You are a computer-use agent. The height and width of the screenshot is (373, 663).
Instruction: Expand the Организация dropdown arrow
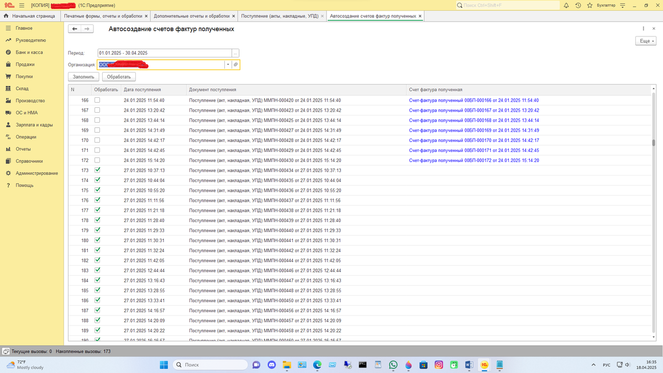pyautogui.click(x=228, y=65)
